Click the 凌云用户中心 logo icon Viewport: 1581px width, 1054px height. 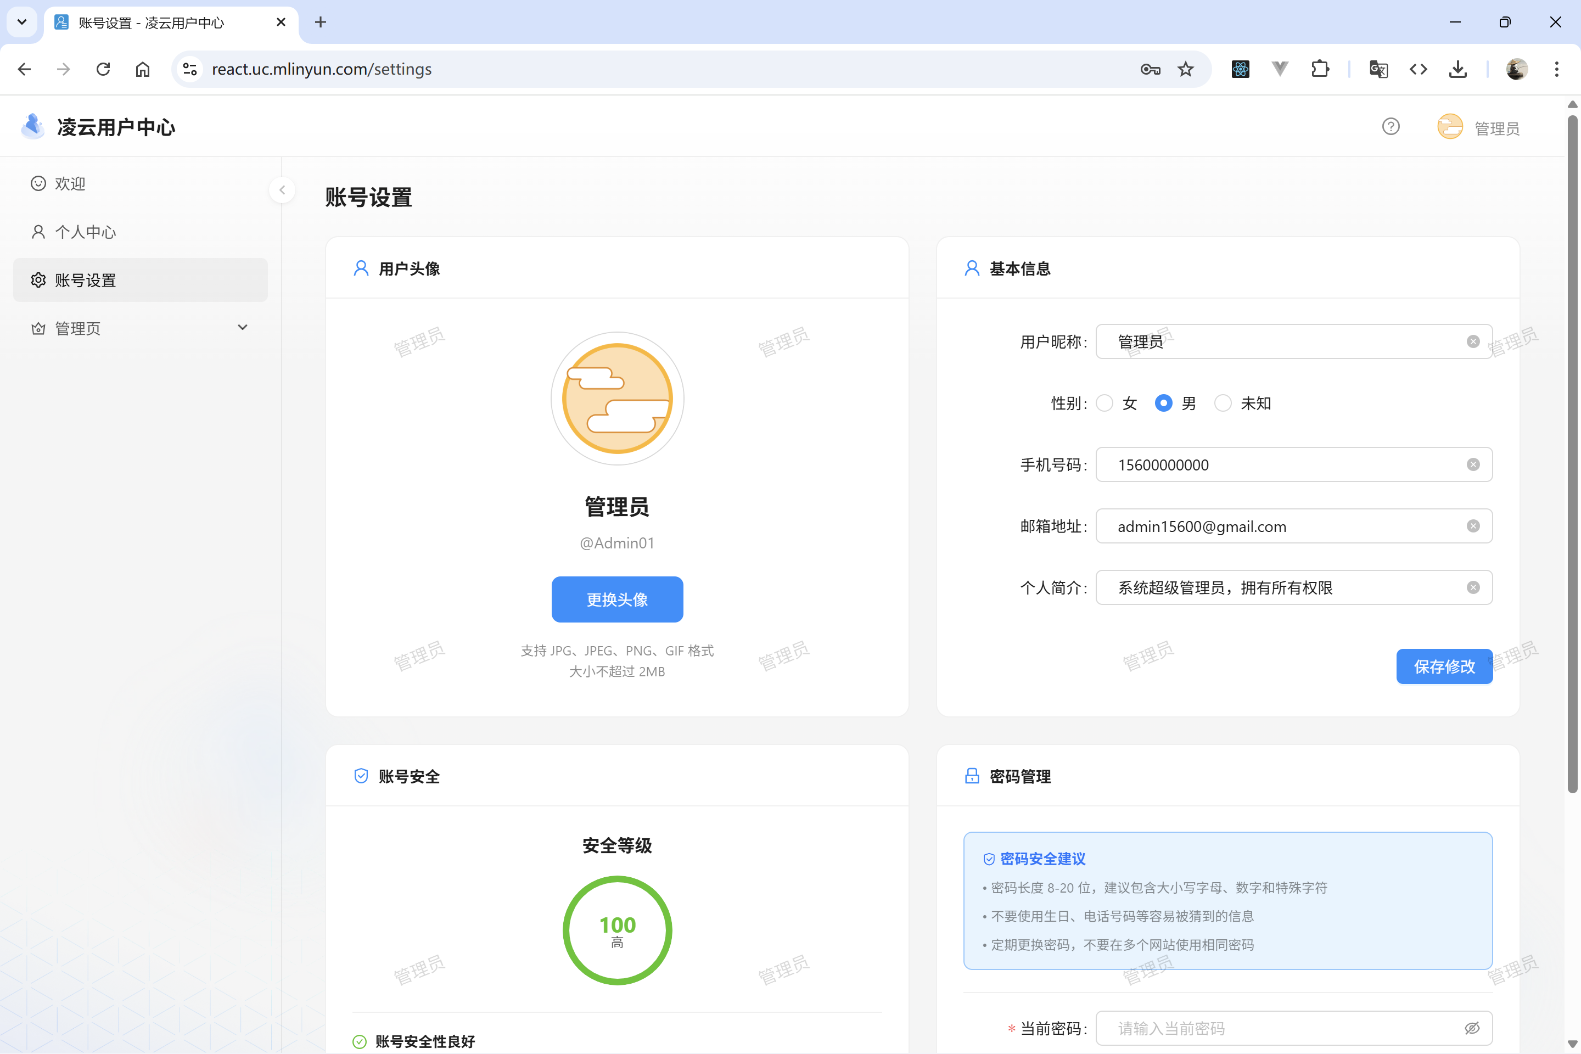pos(32,126)
